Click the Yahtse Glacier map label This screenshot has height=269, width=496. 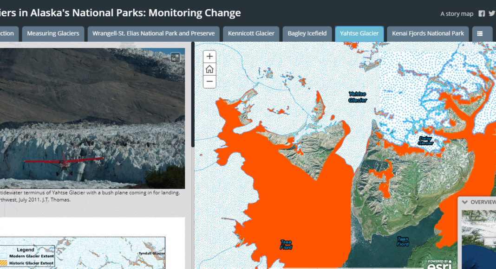[x=358, y=97]
